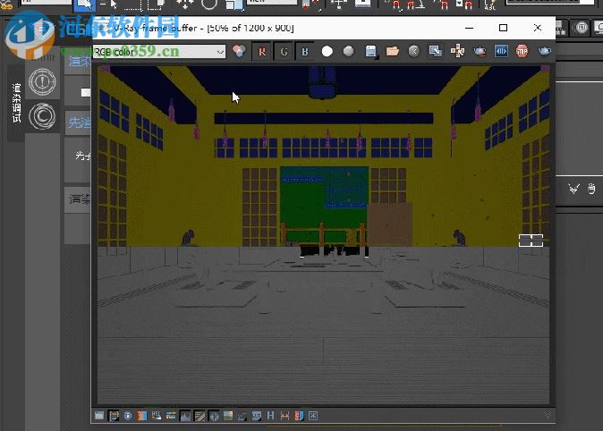Load image using the folder icon
This screenshot has height=431, width=603.
coord(392,51)
